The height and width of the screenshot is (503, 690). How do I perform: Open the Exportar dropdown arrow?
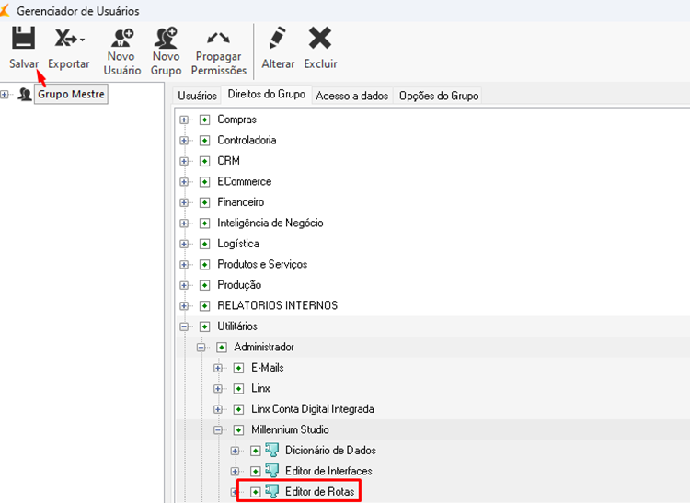pyautogui.click(x=82, y=40)
